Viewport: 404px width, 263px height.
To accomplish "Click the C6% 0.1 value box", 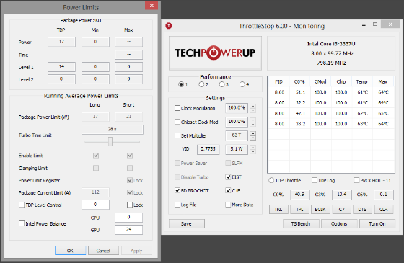I will pos(384,195).
